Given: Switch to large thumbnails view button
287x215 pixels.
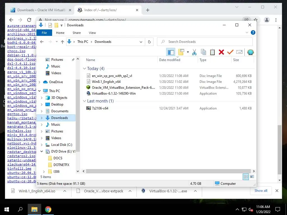Looking at the screenshot, I should pyautogui.click(x=252, y=177).
